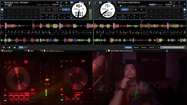Shift deck 1 loop sizes right

click(x=69, y=17)
